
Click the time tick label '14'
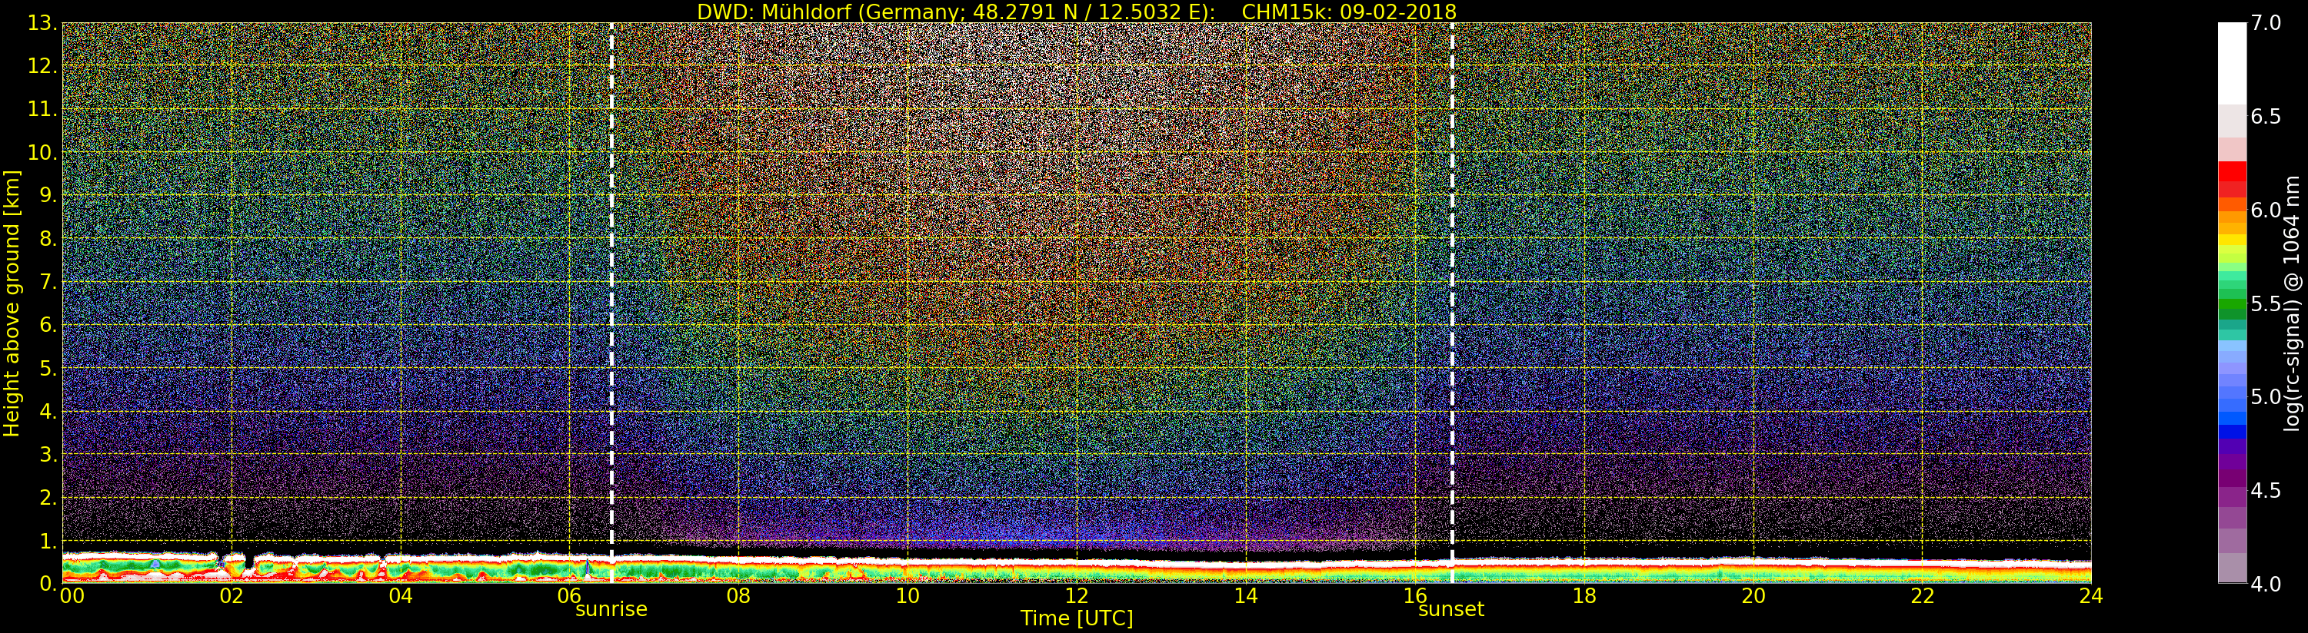[x=1245, y=596]
